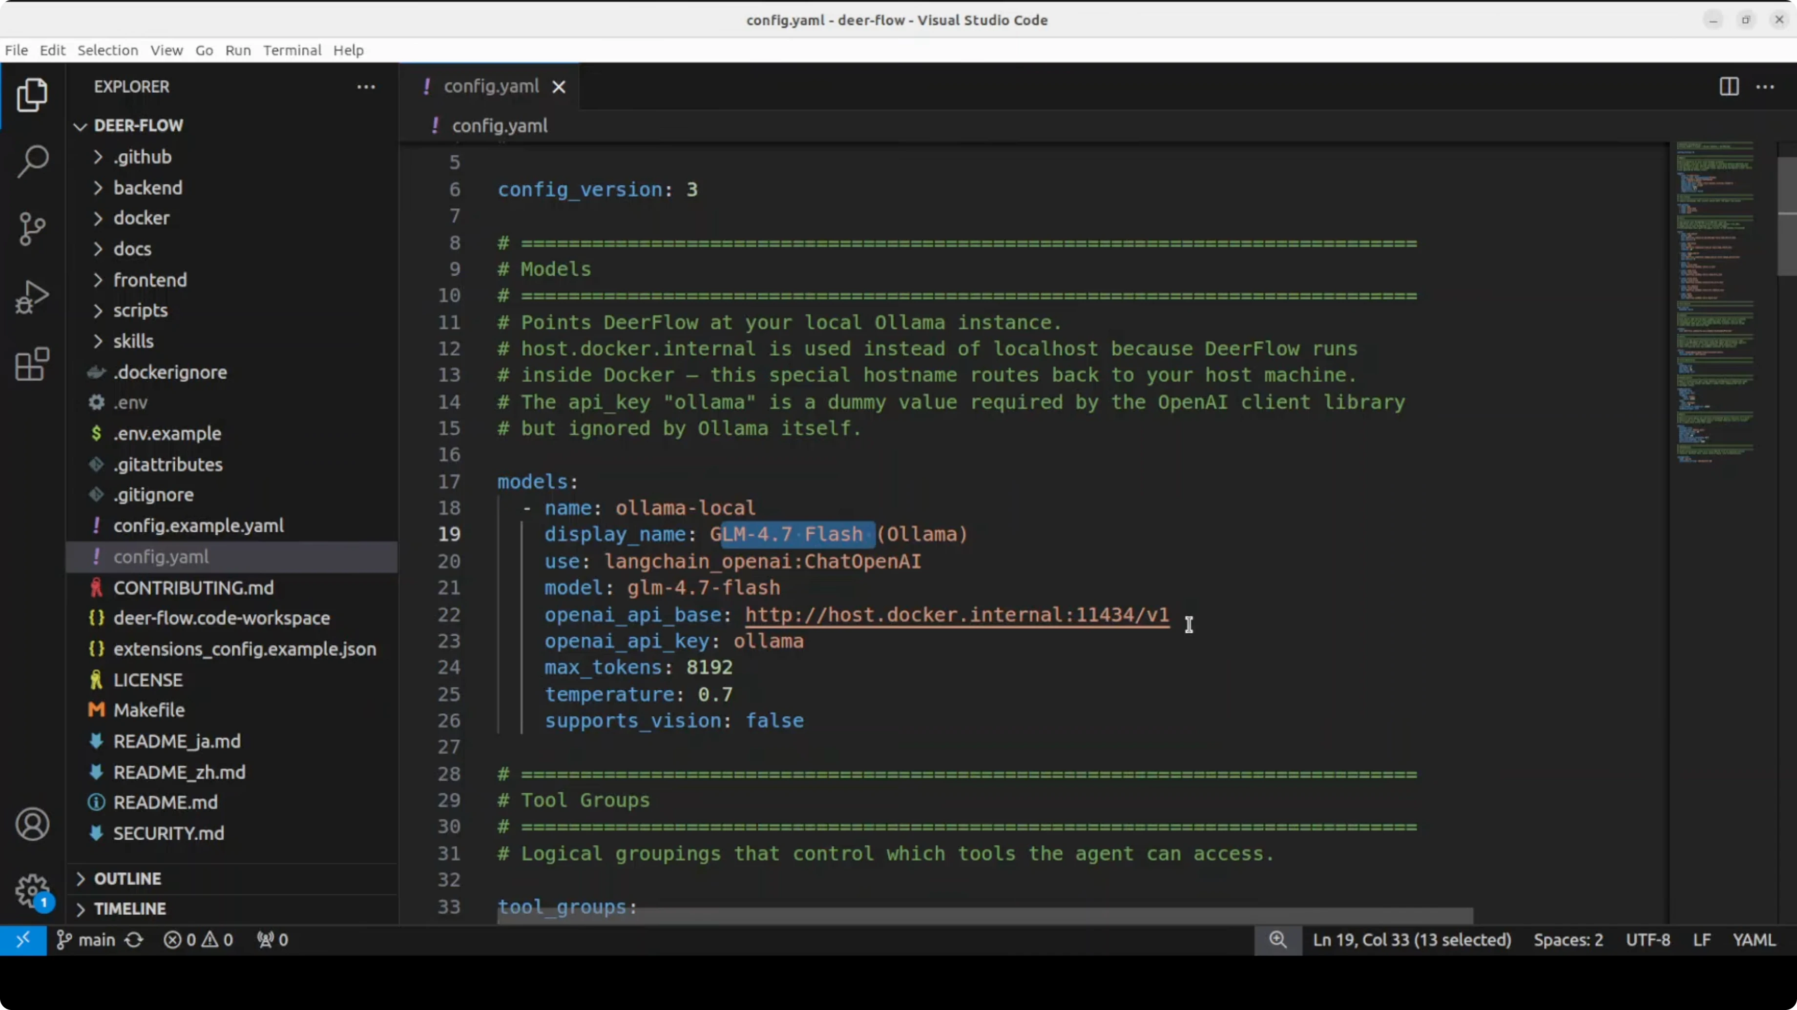This screenshot has height=1010, width=1797.
Task: Open Run and Debug view
Action: pos(32,297)
